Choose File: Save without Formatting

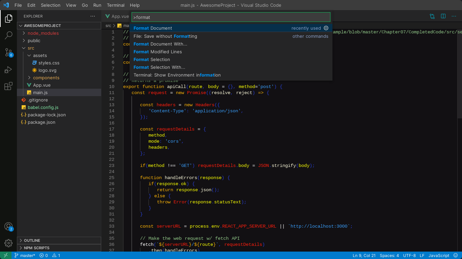tap(231, 36)
